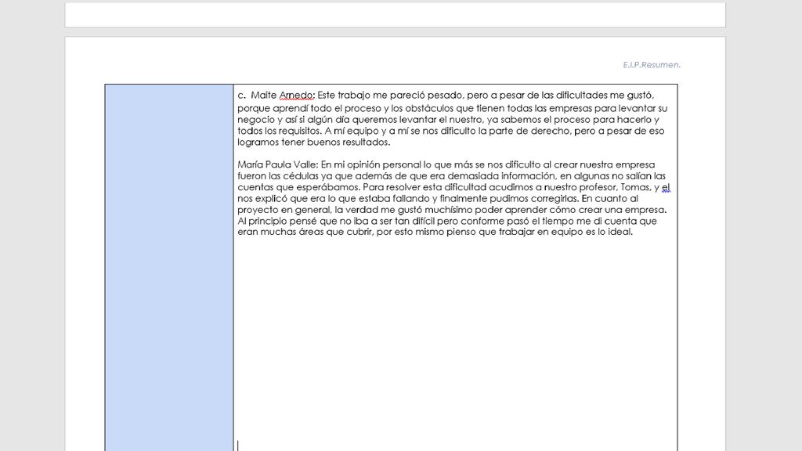Click the header text "E.I.P.Resumen."

(x=651, y=65)
